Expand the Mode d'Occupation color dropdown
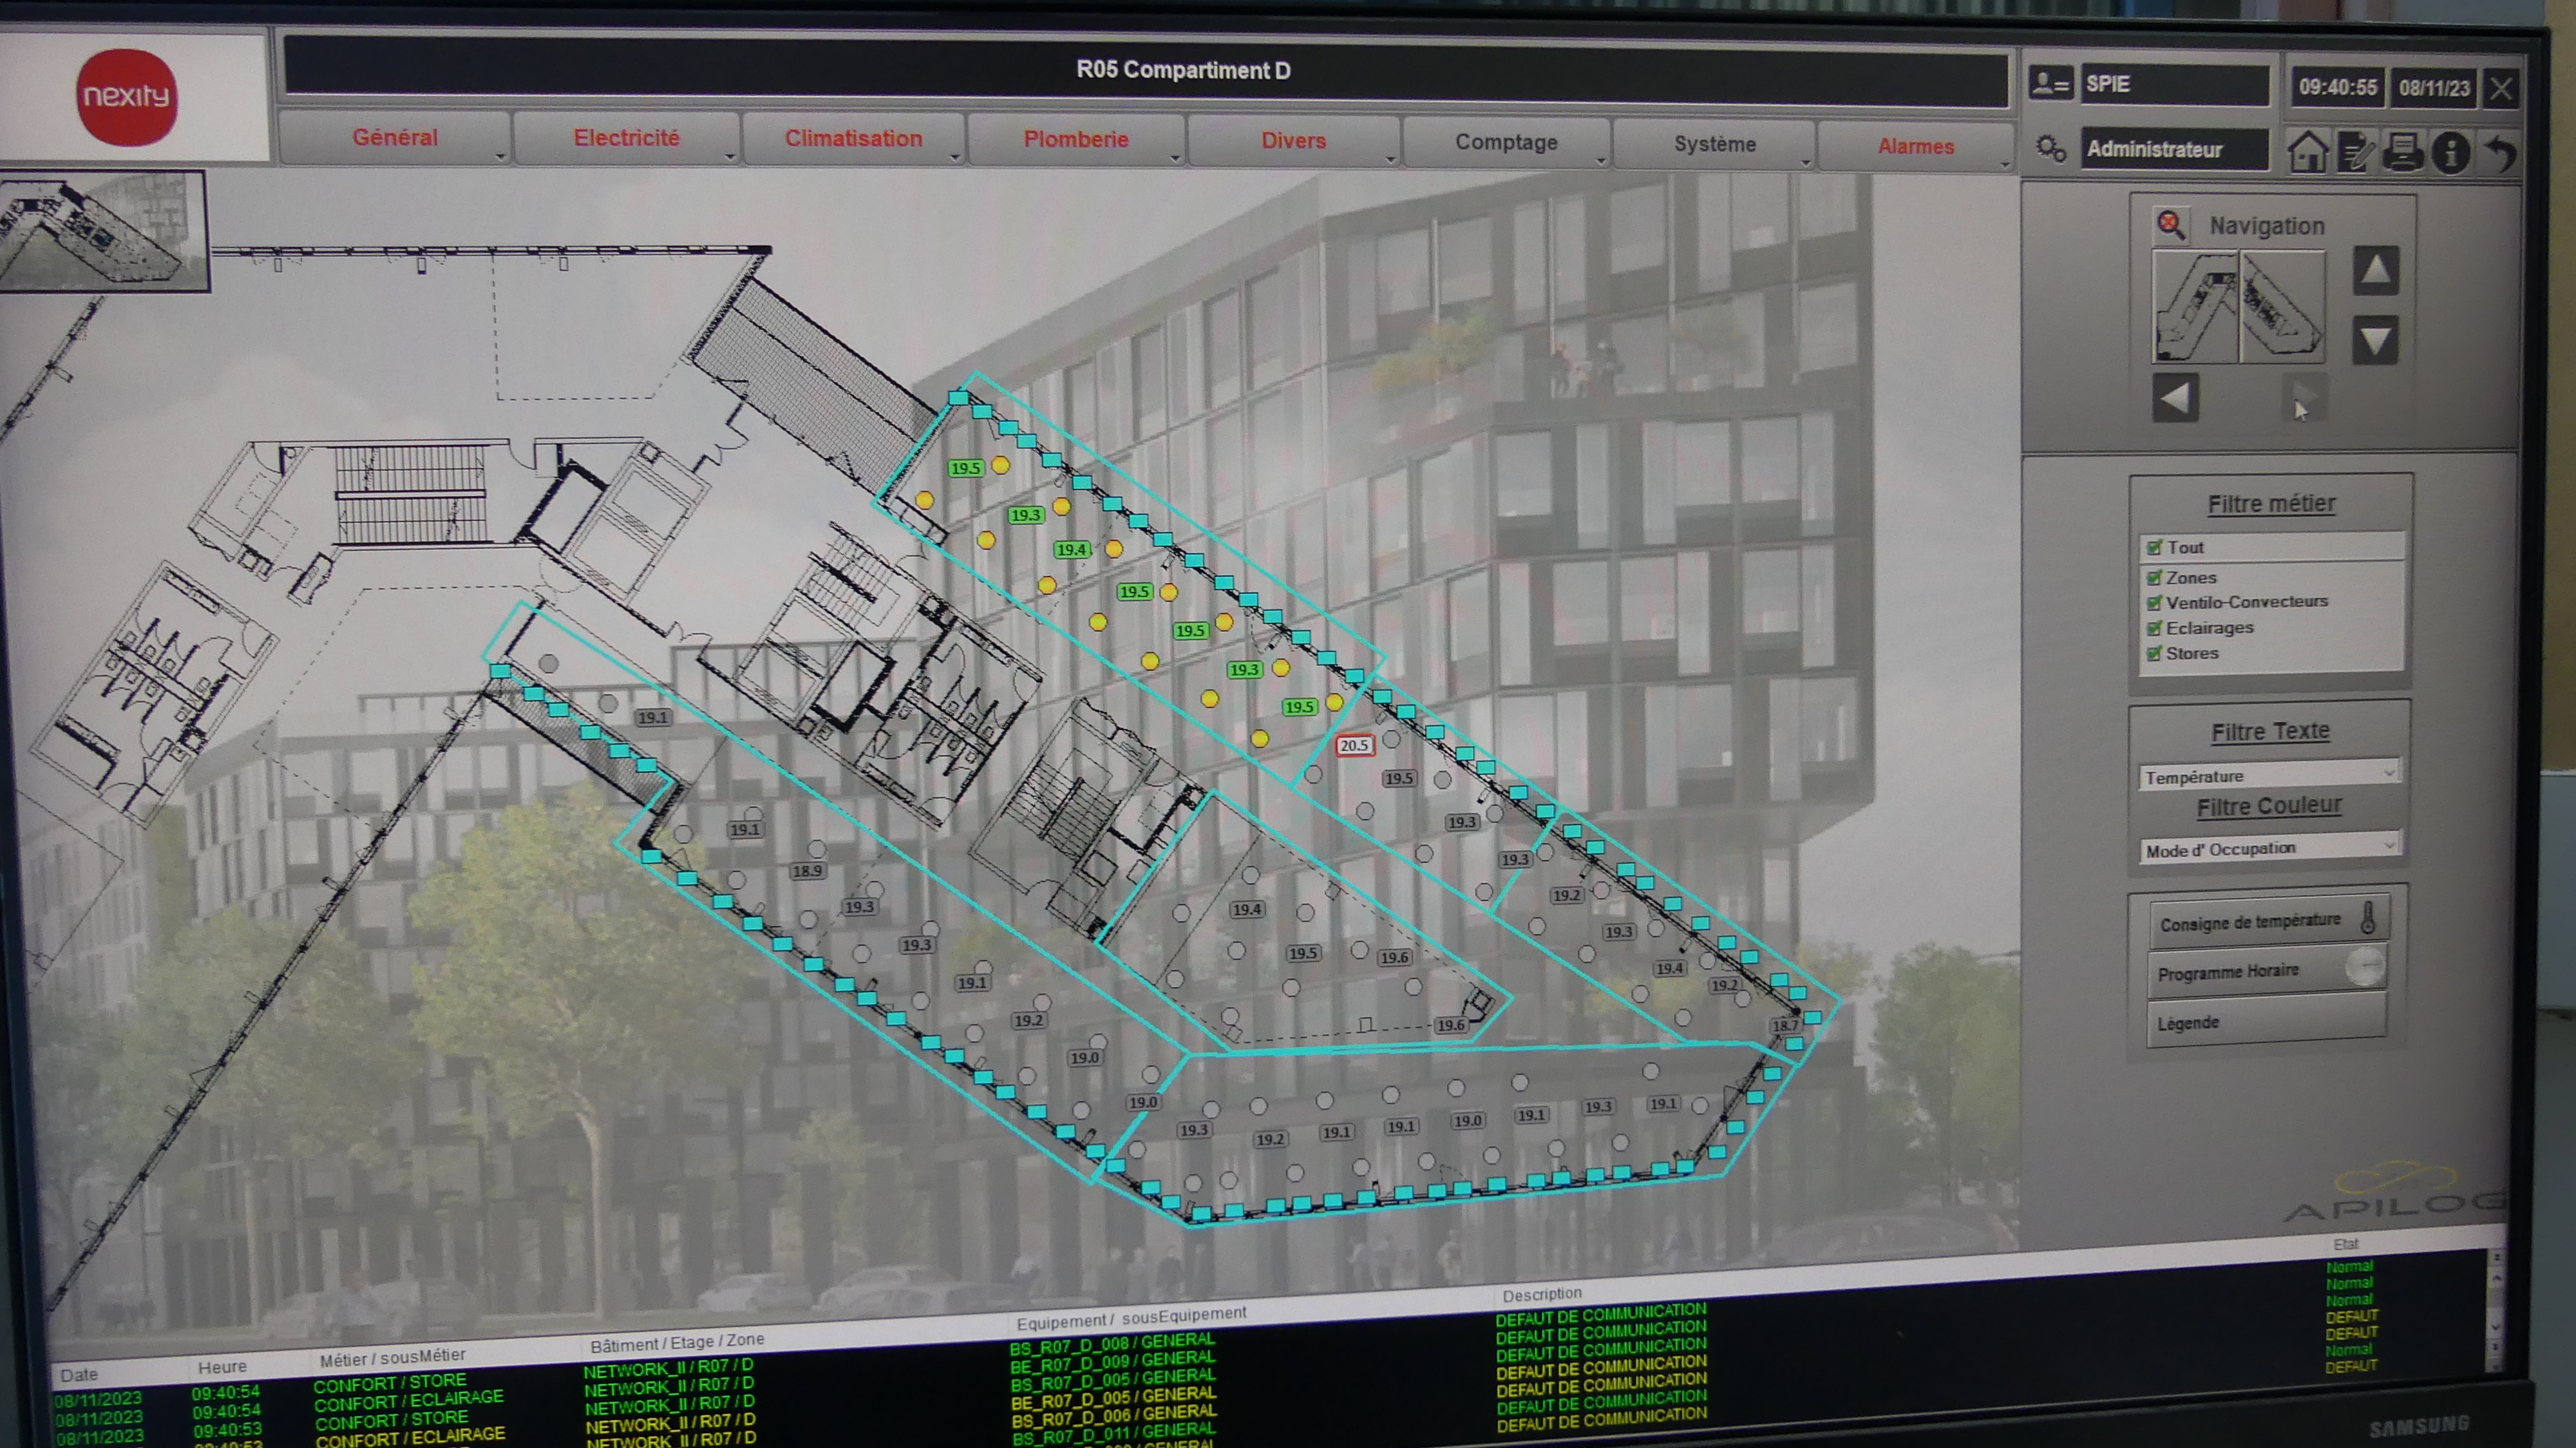Screen dimensions: 2576x1448 pyautogui.click(x=2388, y=846)
